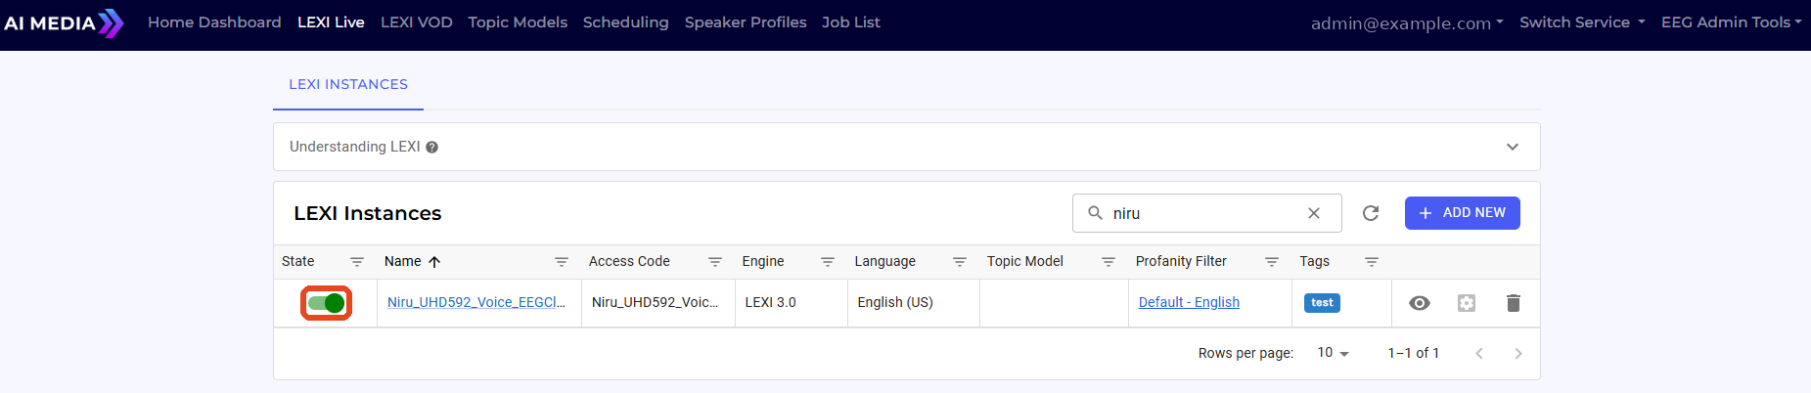Viewport: 1811px width, 393px height.
Task: Select LEXI Live in navigation
Action: 331,22
